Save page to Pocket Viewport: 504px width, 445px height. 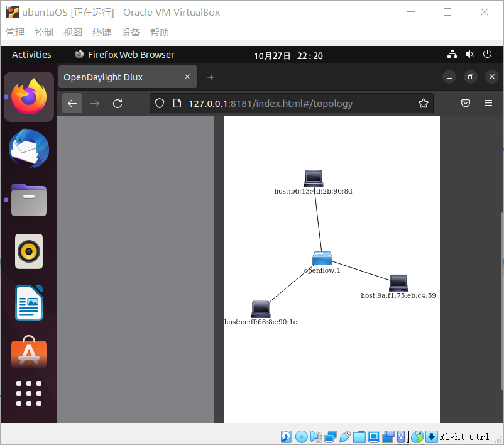(x=466, y=103)
